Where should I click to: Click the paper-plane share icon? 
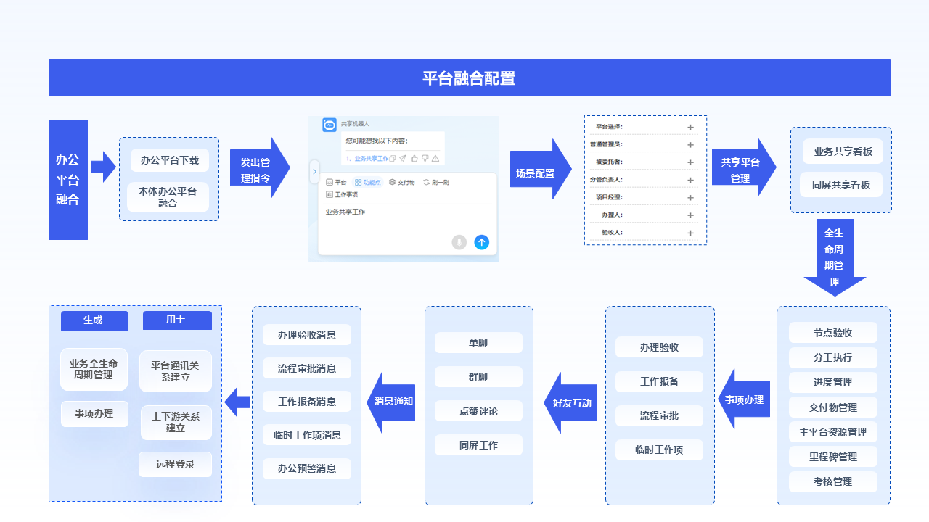pos(402,158)
